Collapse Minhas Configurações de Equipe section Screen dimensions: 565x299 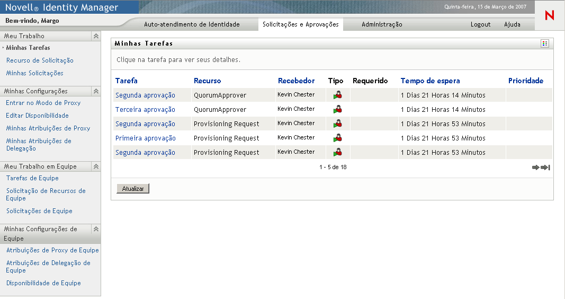pos(96,229)
